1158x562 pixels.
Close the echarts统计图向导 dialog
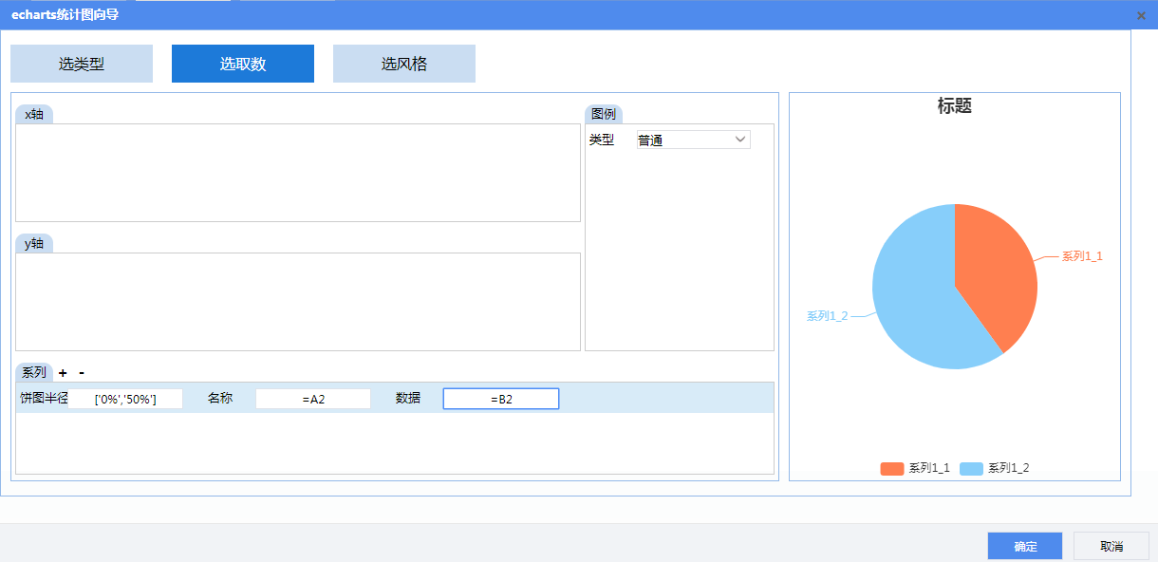pyautogui.click(x=1140, y=15)
